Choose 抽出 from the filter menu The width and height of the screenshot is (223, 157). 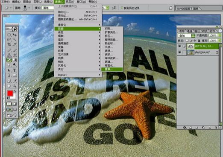tap(78, 12)
